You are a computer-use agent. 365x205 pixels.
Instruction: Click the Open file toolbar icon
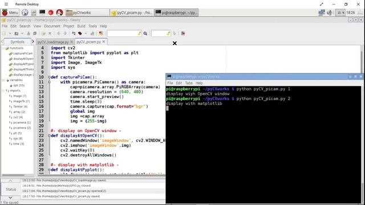tap(17, 34)
